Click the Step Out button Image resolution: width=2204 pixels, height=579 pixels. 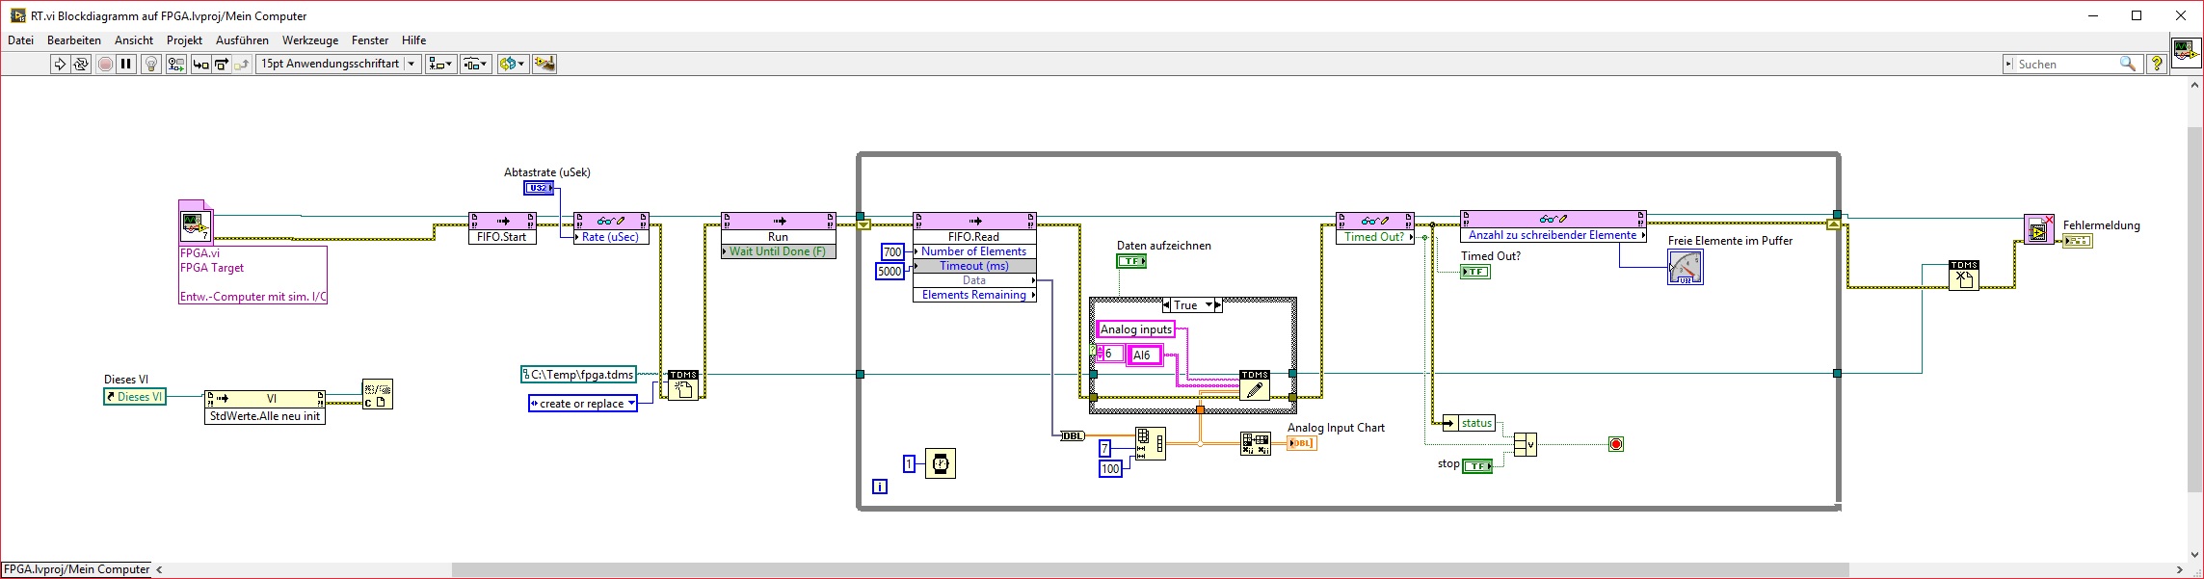coord(241,64)
